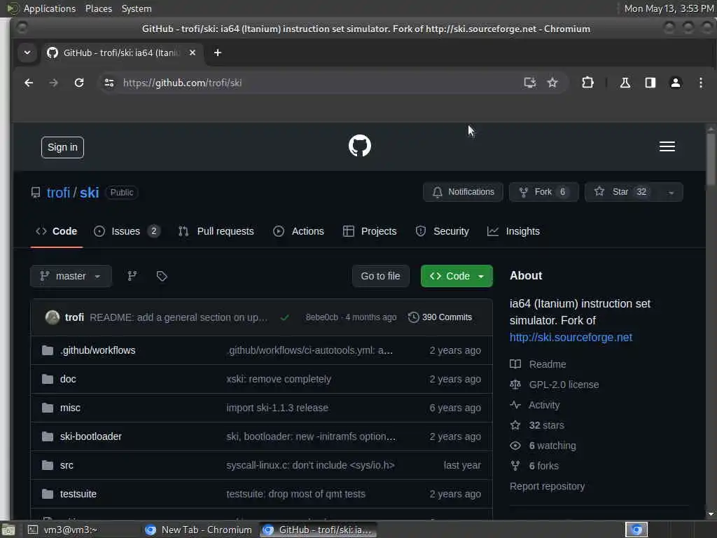Click the Sign in button
Viewport: 717px width, 538px height.
62,147
